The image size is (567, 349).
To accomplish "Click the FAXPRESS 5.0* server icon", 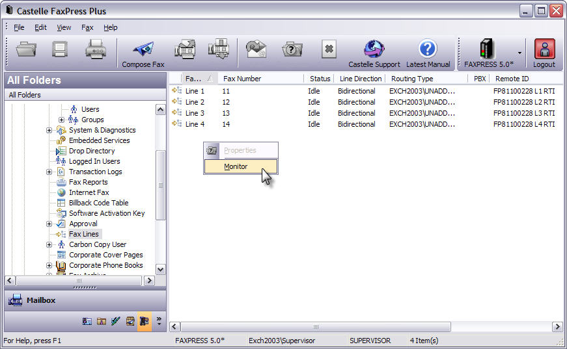I will click(488, 53).
